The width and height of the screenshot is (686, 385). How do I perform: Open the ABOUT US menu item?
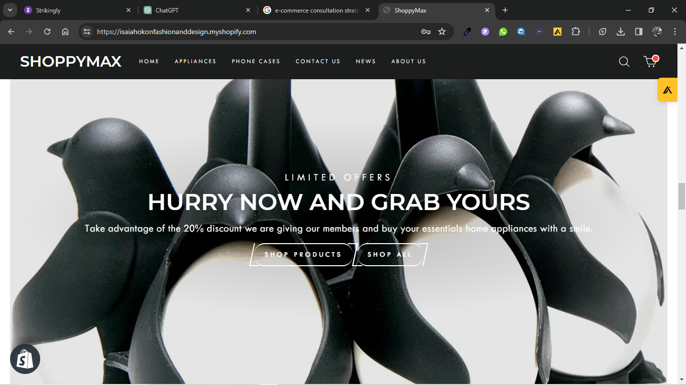pos(409,61)
